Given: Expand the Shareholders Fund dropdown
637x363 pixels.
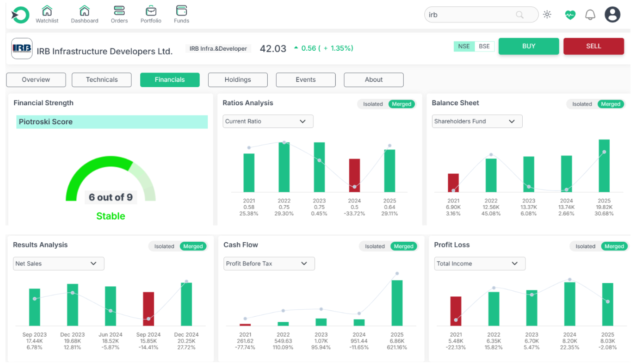Looking at the screenshot, I should (477, 121).
